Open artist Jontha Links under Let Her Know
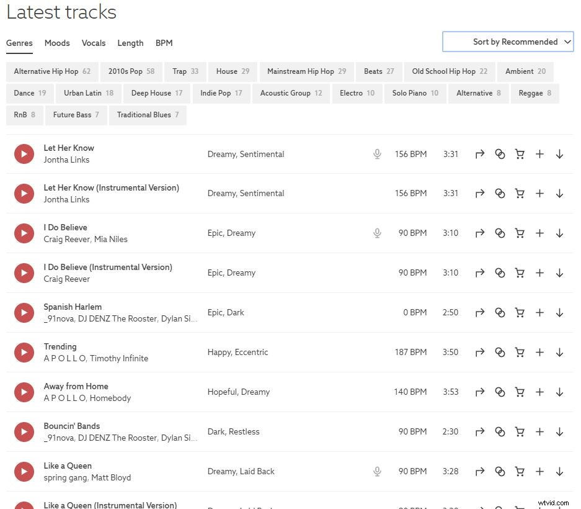The image size is (581, 509). [x=66, y=160]
